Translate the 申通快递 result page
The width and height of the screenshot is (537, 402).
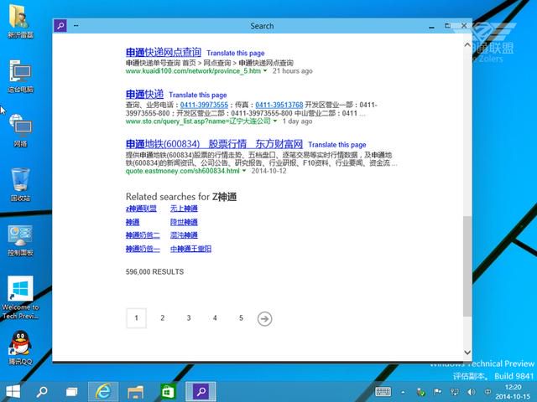(198, 95)
